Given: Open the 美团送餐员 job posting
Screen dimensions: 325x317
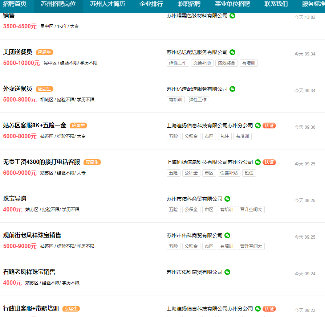Looking at the screenshot, I should (17, 52).
